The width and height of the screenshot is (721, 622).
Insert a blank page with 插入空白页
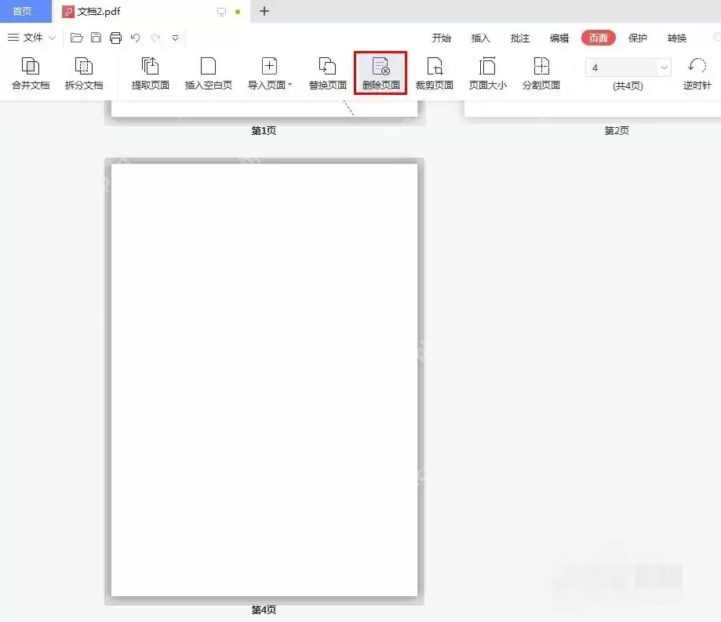[208, 72]
